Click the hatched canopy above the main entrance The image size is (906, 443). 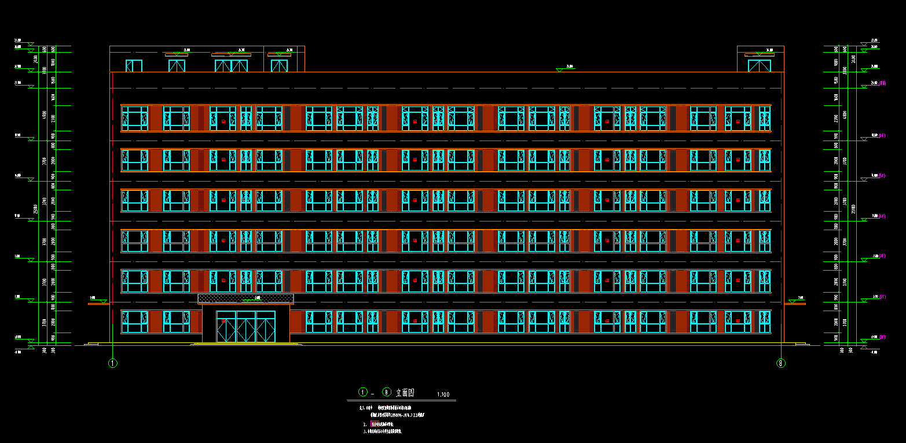(x=245, y=298)
